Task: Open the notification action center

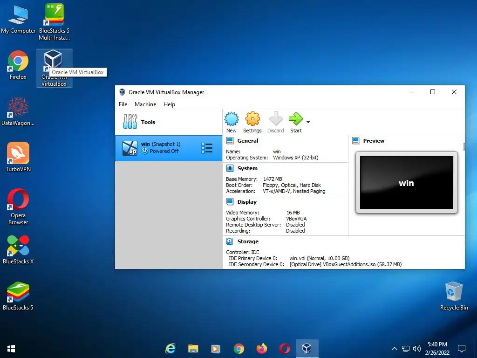Action: point(462,349)
